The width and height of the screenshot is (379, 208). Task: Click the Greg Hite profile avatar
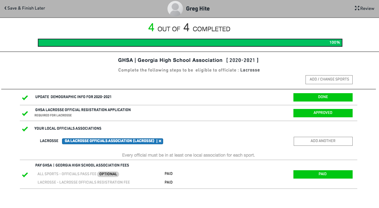pos(175,9)
